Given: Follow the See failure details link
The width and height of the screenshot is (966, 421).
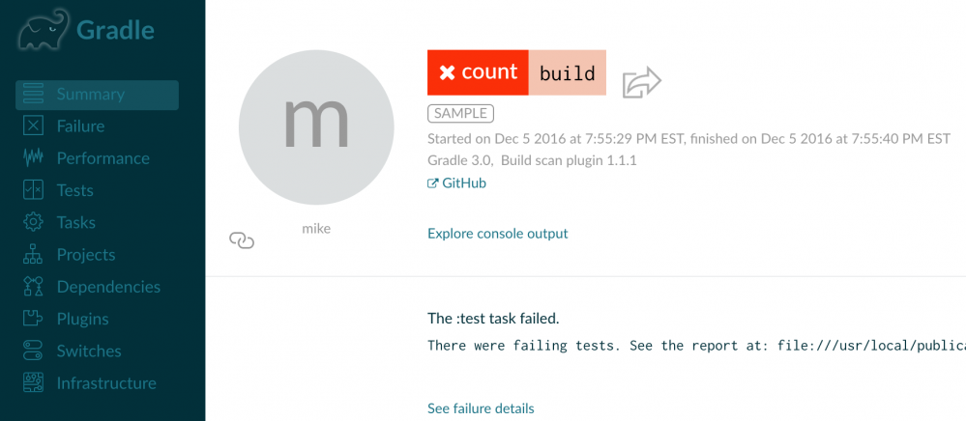Looking at the screenshot, I should [x=481, y=408].
